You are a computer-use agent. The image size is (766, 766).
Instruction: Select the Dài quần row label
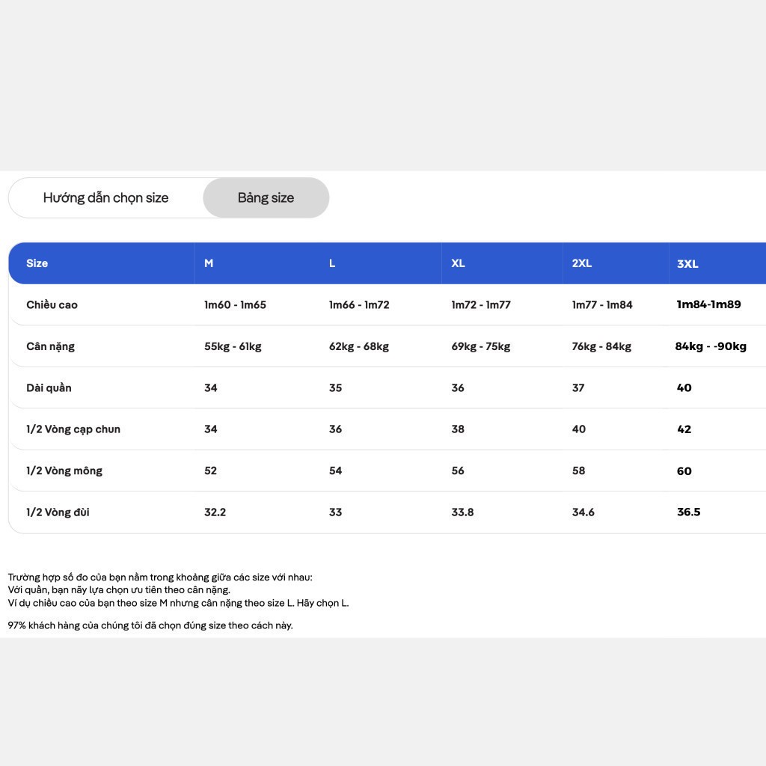(49, 388)
